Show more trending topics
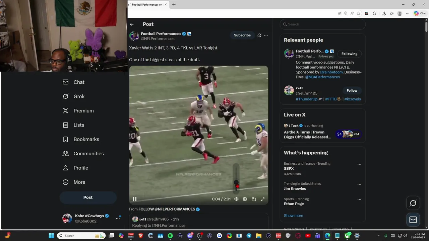The image size is (429, 241). click(x=294, y=216)
